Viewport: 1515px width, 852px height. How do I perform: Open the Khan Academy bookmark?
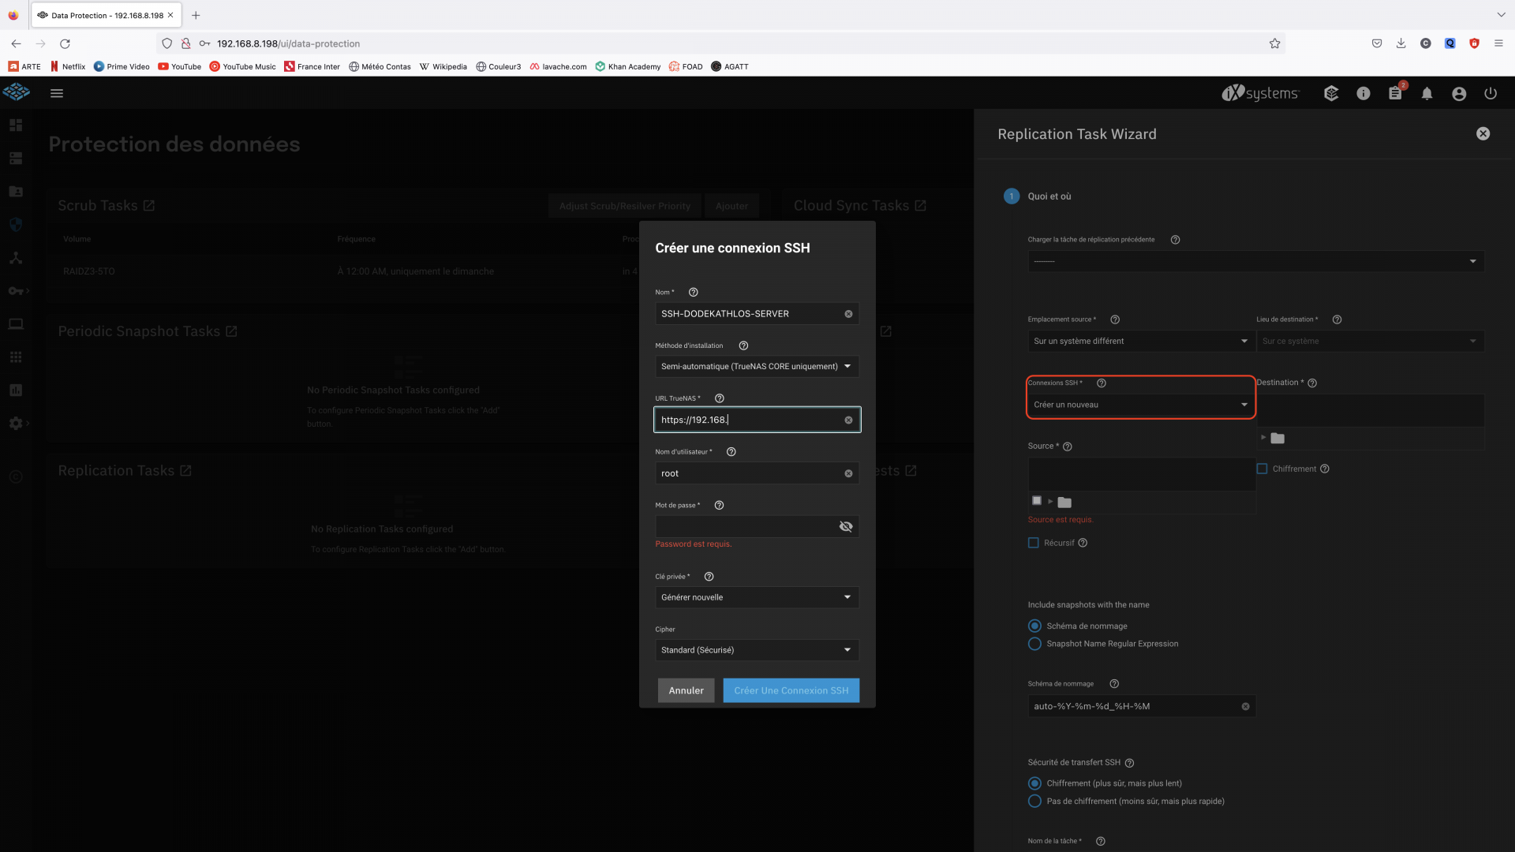pos(628,66)
